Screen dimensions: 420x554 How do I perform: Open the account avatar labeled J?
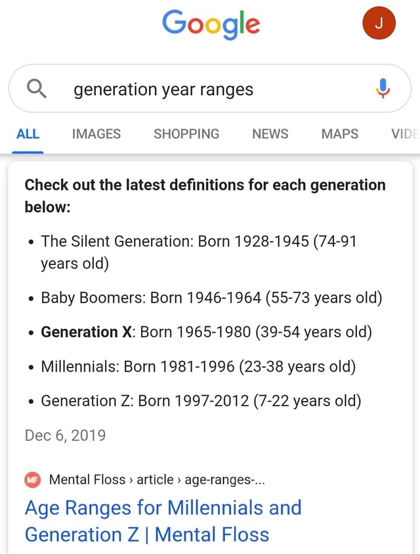click(x=379, y=23)
